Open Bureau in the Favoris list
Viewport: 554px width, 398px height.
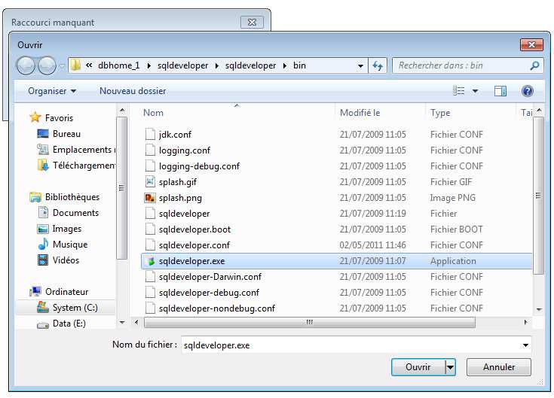(x=66, y=134)
